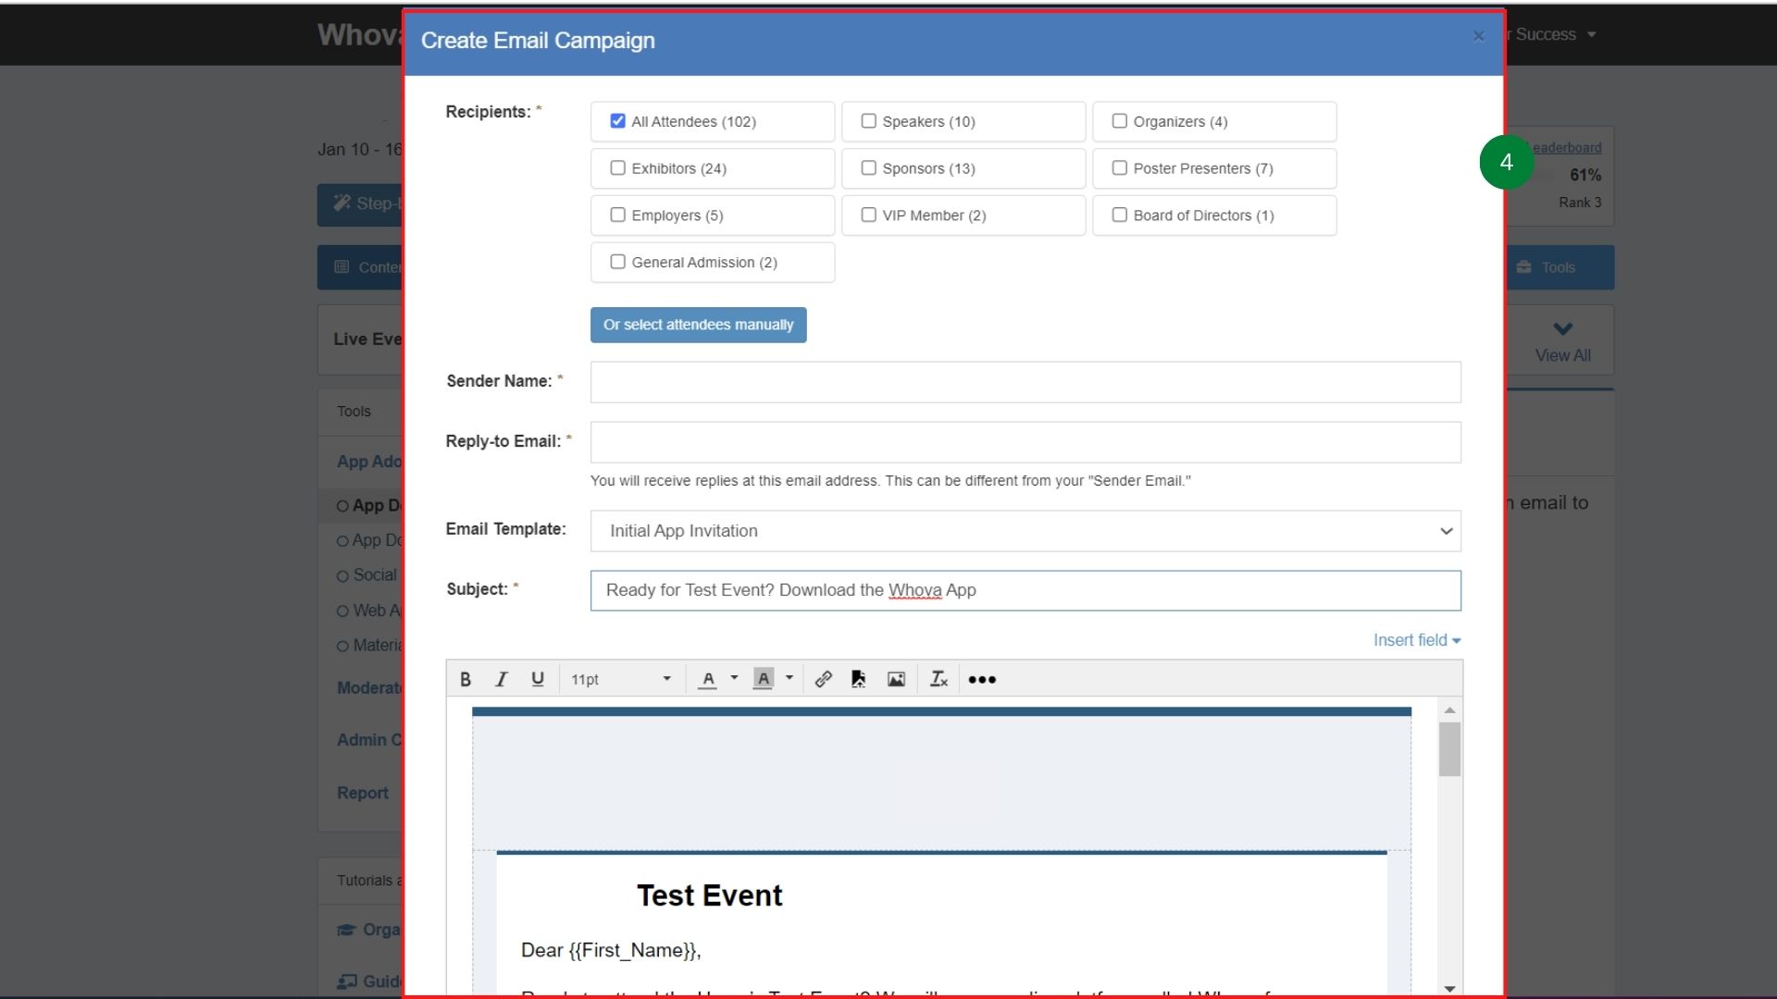Image resolution: width=1777 pixels, height=999 pixels.
Task: Clear text formatting with Tx icon
Action: click(938, 679)
